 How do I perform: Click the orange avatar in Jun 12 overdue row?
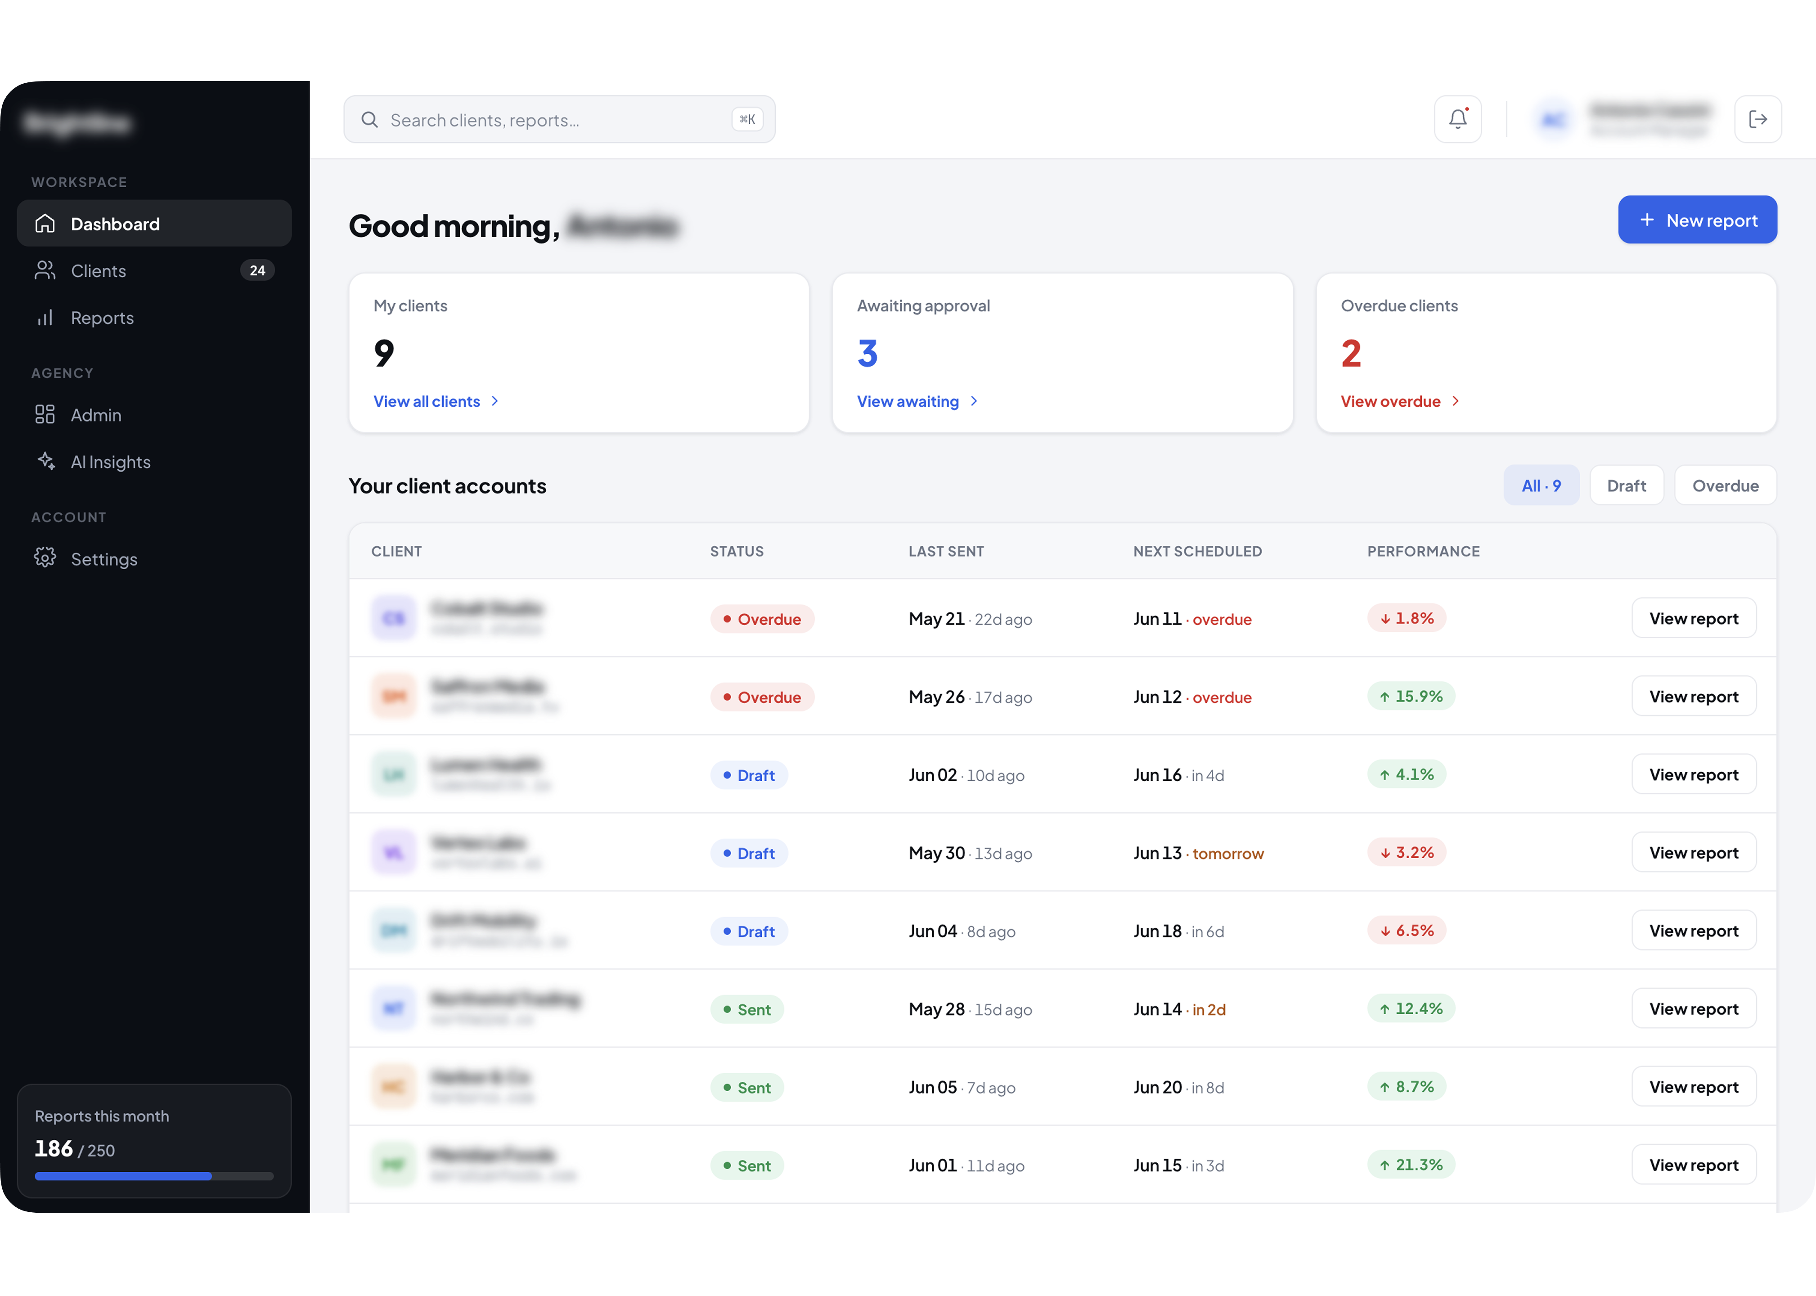coord(393,697)
